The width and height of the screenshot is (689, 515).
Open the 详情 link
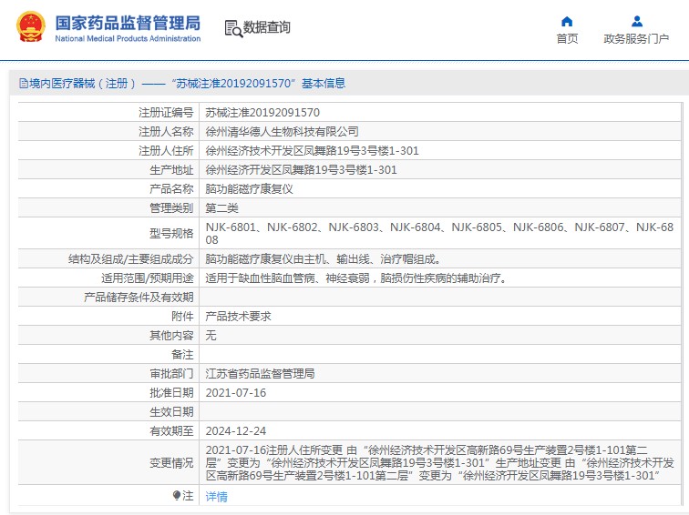[217, 497]
